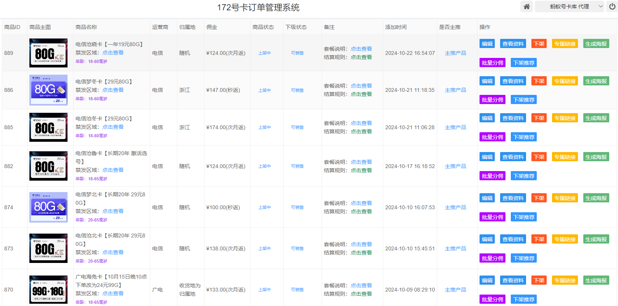Click 下架推荐 for product 889
This screenshot has width=618, height=306.
pos(524,63)
